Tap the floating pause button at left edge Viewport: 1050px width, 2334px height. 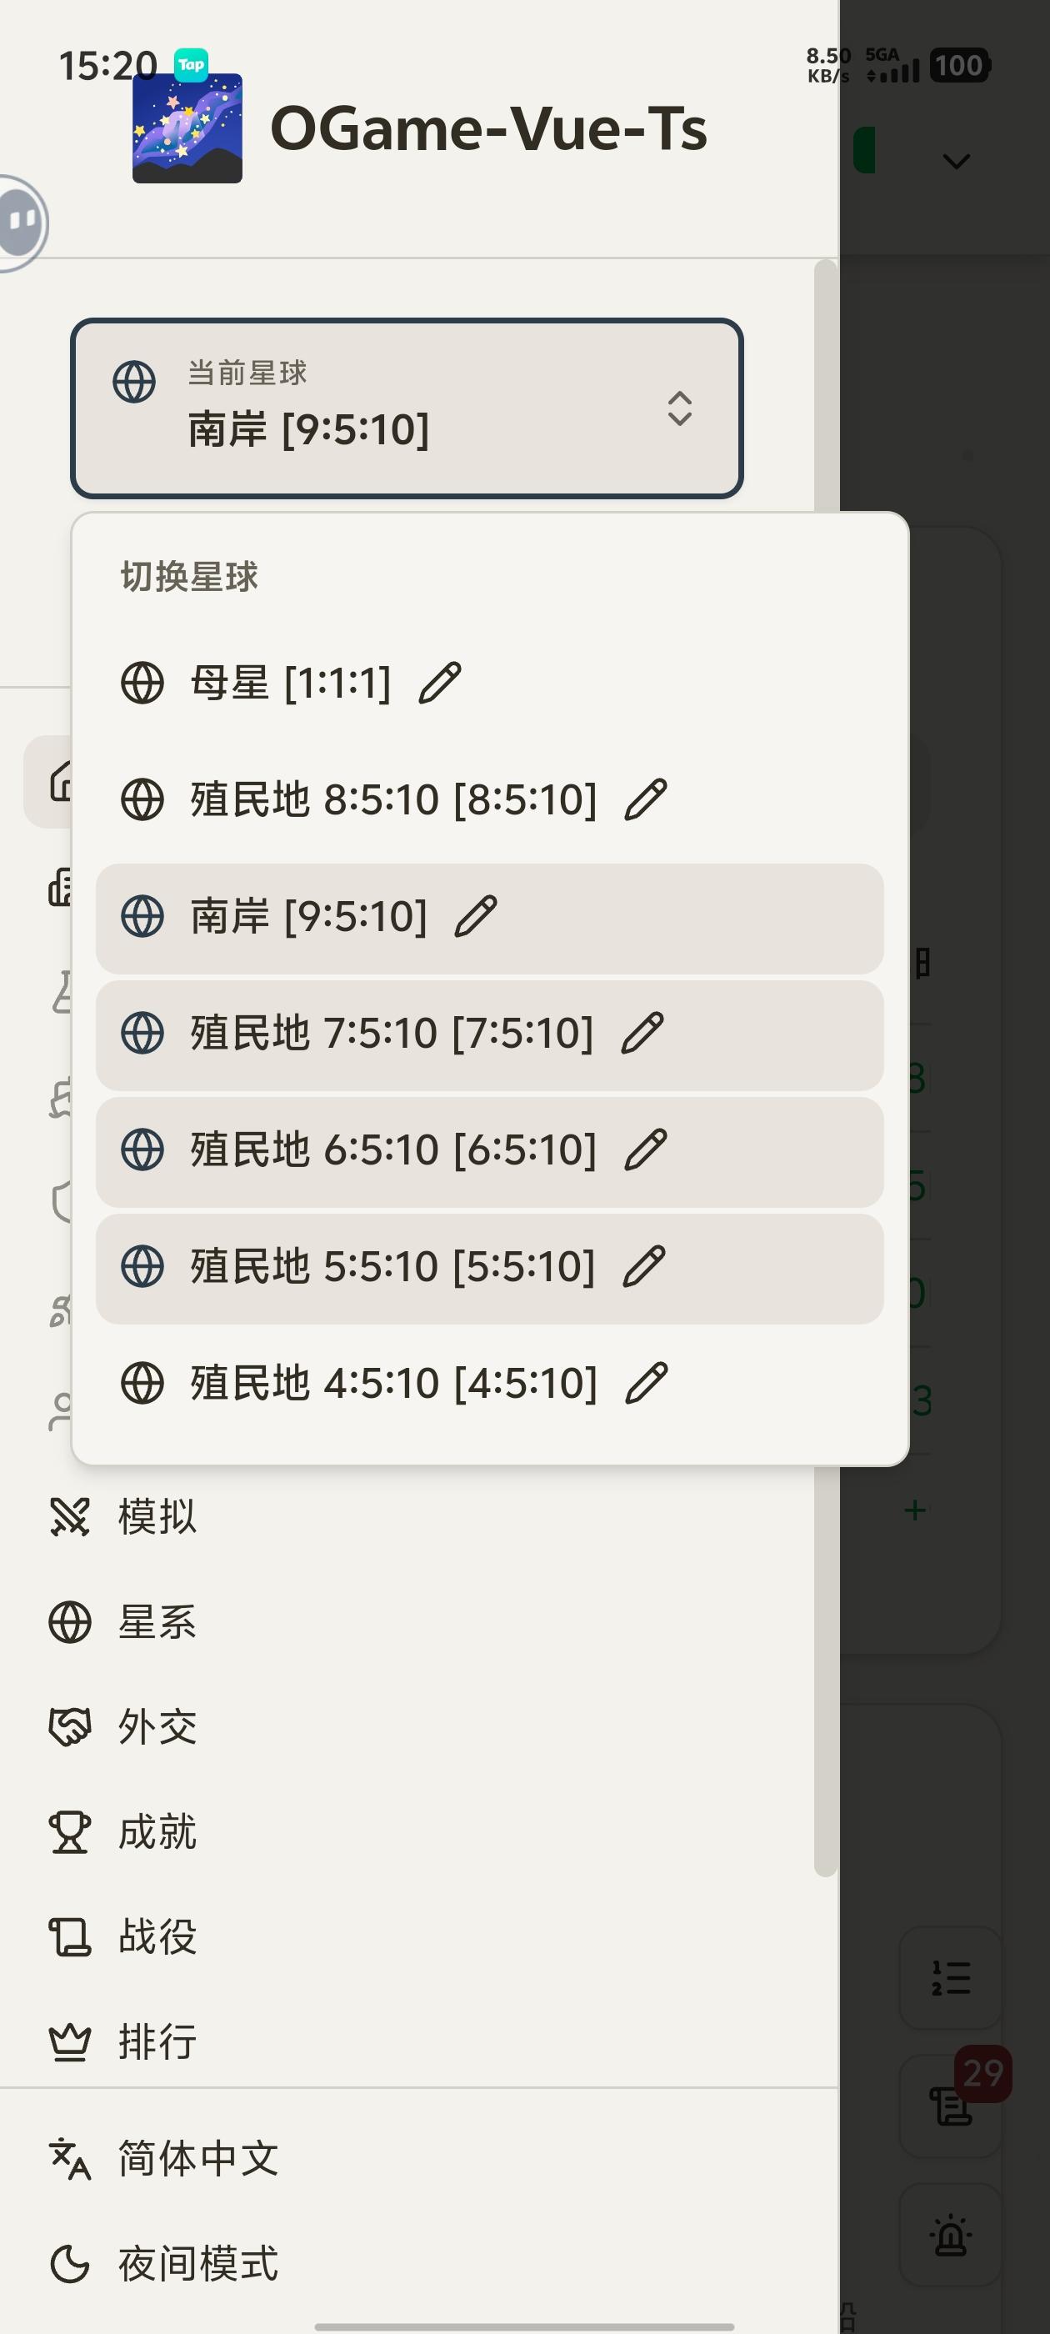coord(22,223)
